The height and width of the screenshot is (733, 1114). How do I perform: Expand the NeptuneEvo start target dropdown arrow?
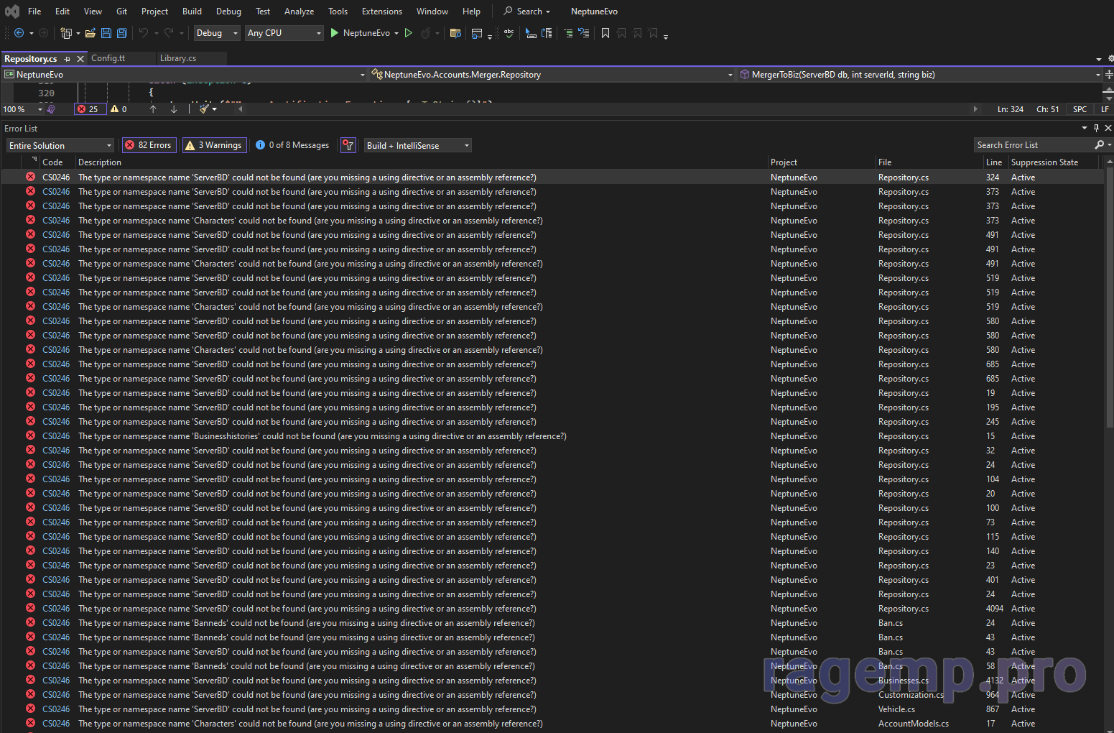(x=396, y=33)
